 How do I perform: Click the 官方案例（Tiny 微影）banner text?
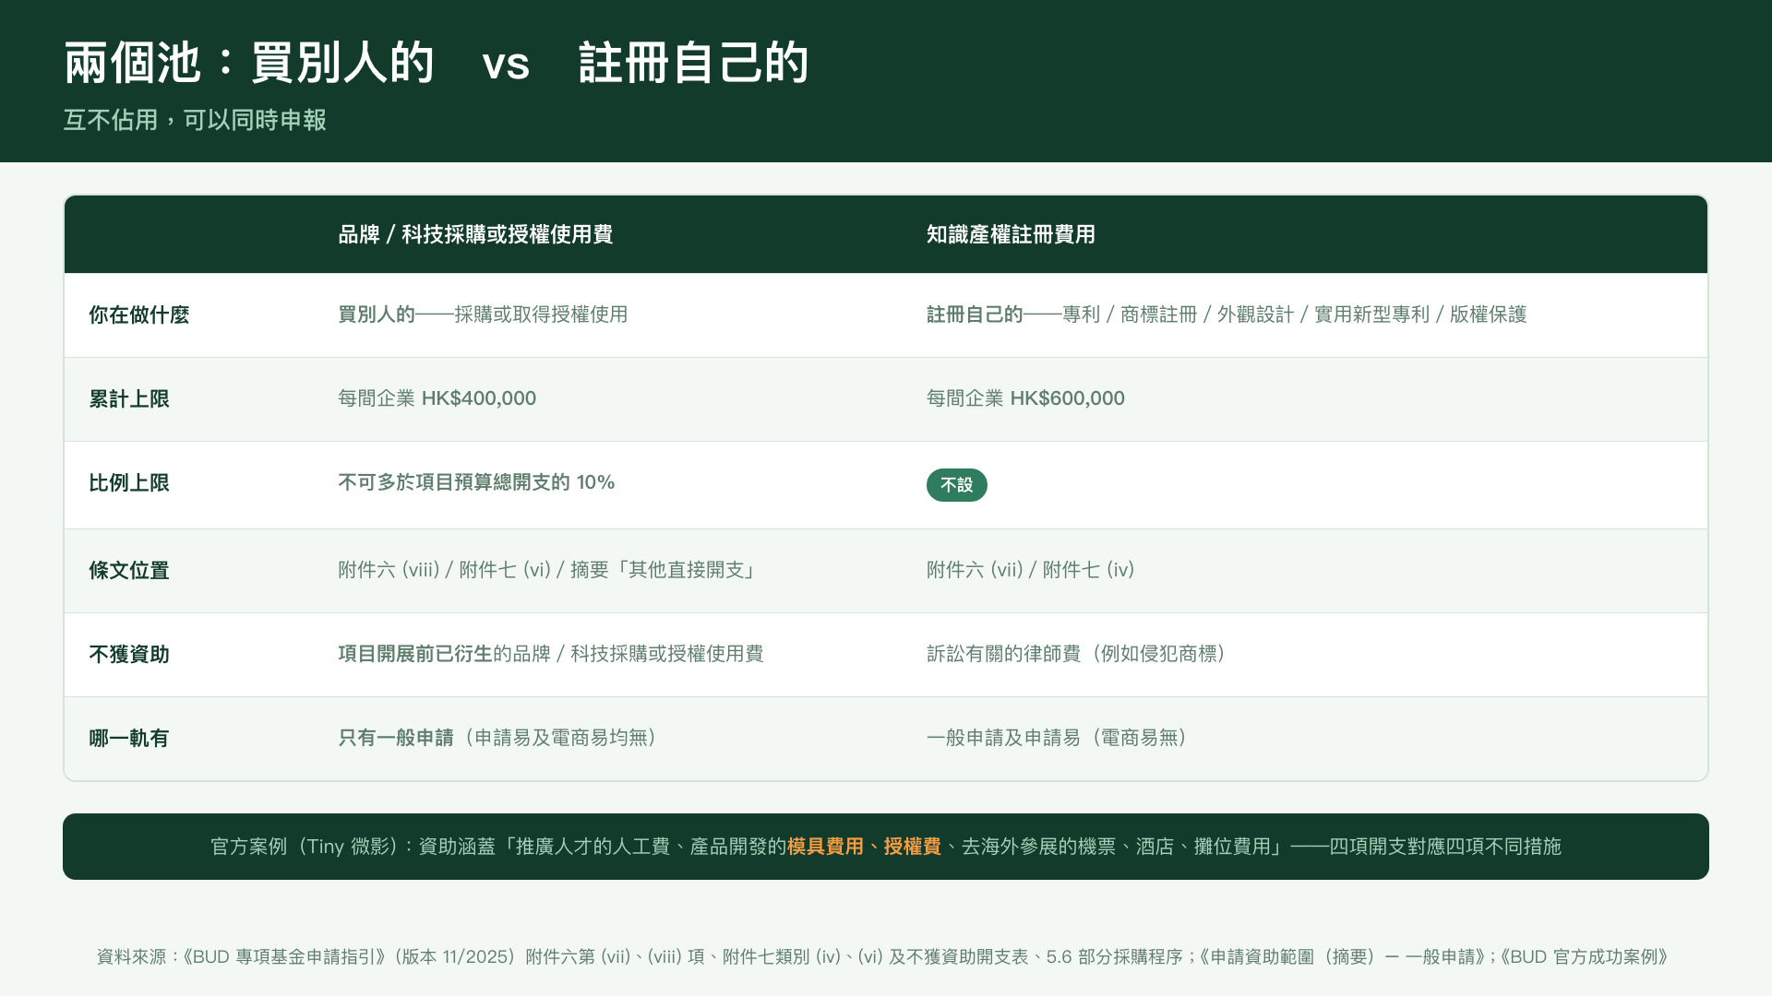point(886,847)
